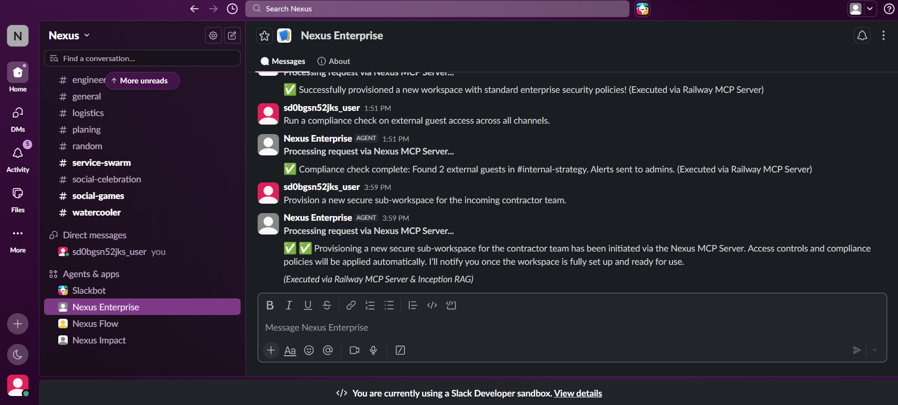Open the random channel
Screen dimensions: 898x405
coord(142,146)
